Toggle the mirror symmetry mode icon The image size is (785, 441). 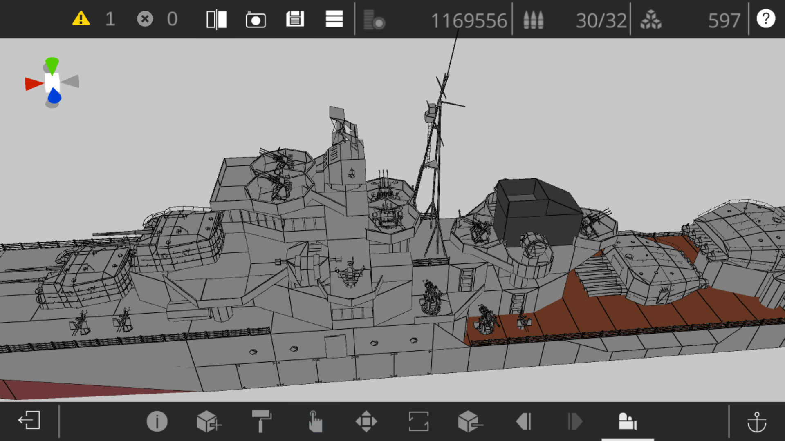[x=216, y=19]
